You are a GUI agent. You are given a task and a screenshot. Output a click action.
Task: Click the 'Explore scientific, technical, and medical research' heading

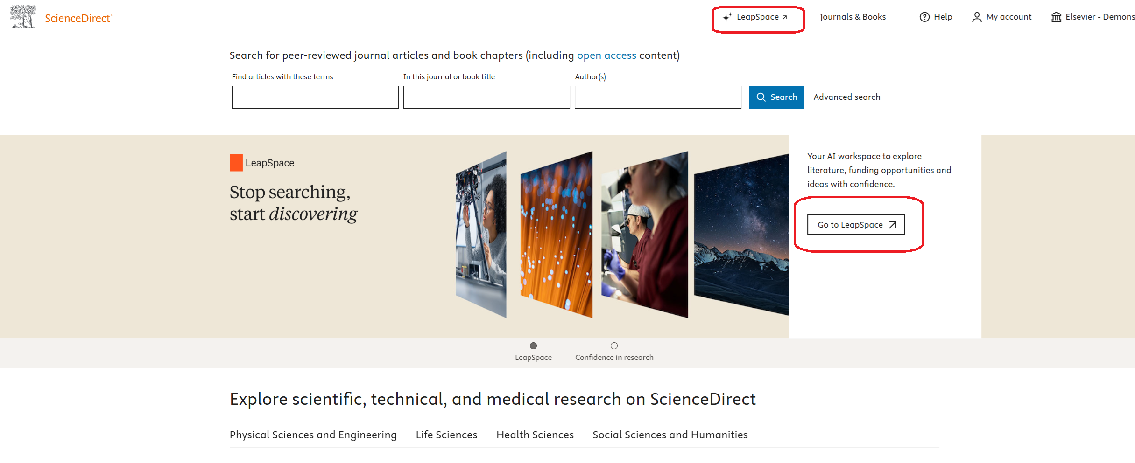click(x=493, y=399)
